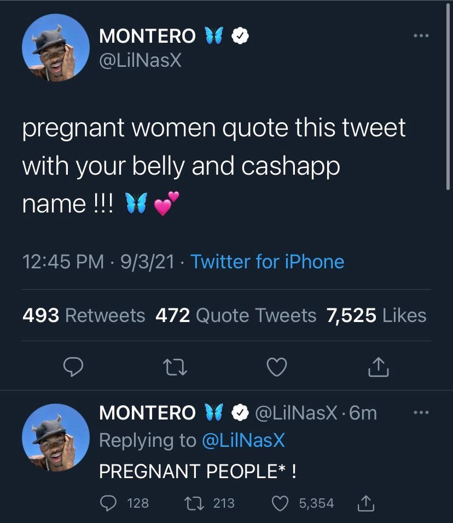The width and height of the screenshot is (453, 523).
Task: Open profile picture on main tweet
Action: point(55,48)
